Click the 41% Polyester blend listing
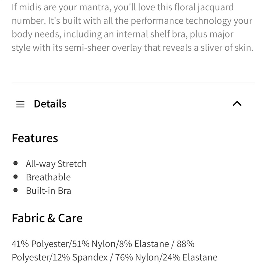 coord(103,243)
